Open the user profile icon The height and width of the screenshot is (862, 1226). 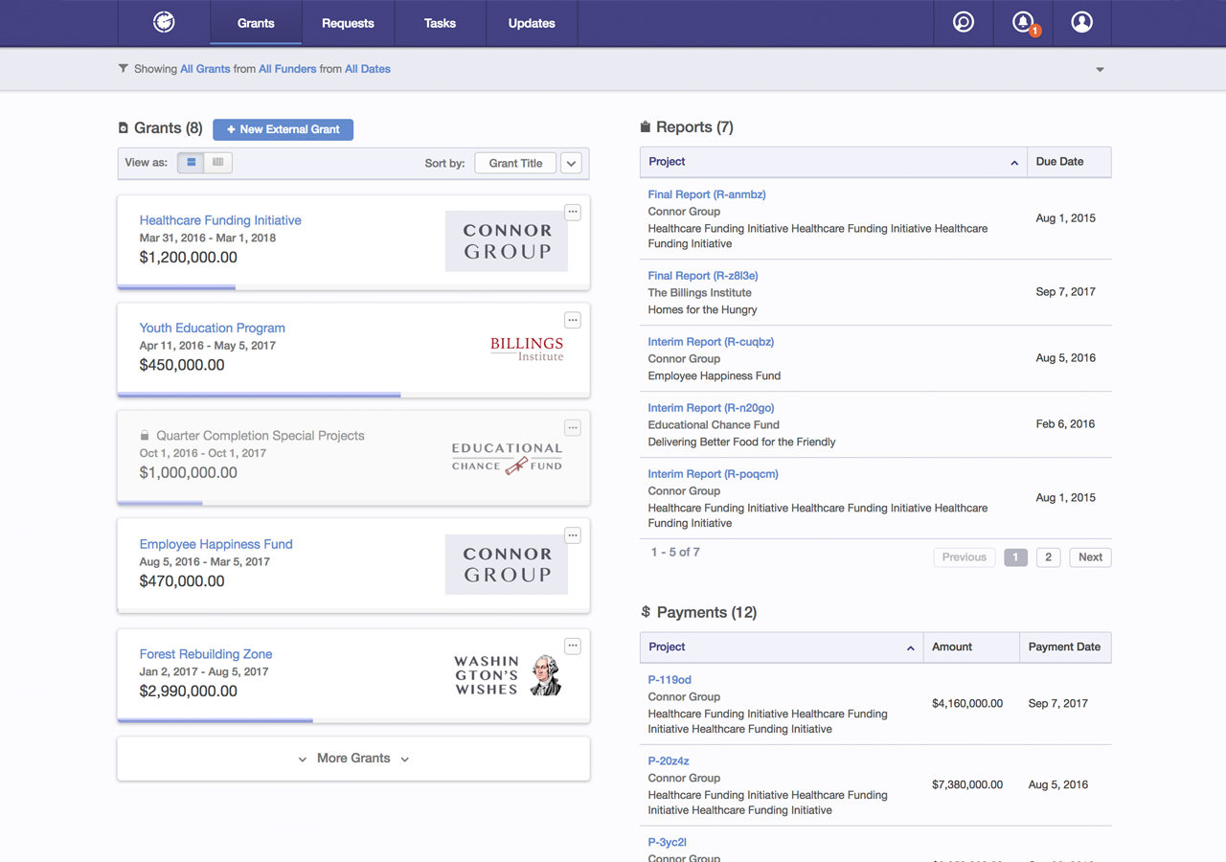point(1081,22)
